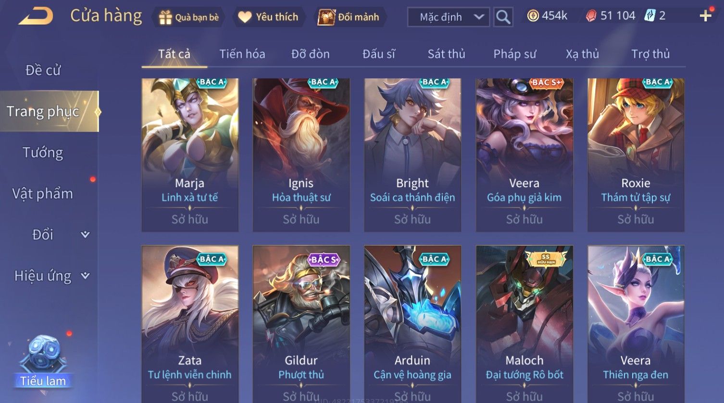Switch to the Pháp sư tab

pos(514,54)
